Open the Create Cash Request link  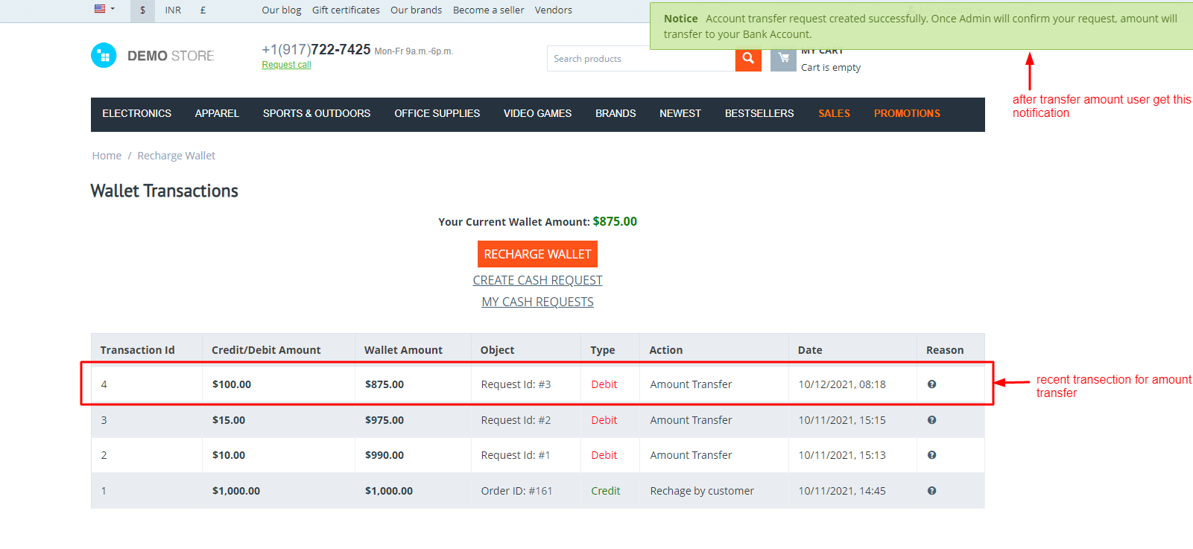(x=537, y=280)
